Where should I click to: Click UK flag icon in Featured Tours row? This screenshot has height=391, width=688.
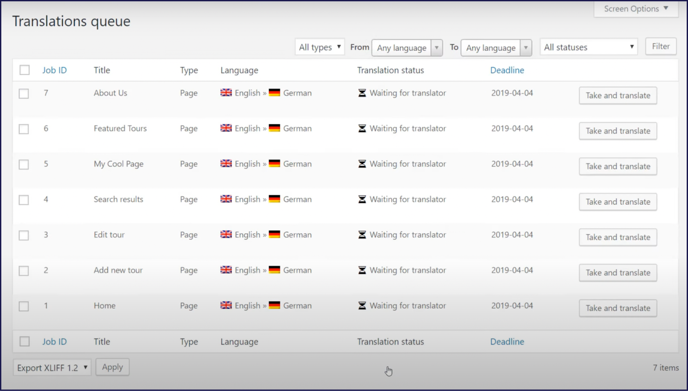[226, 128]
